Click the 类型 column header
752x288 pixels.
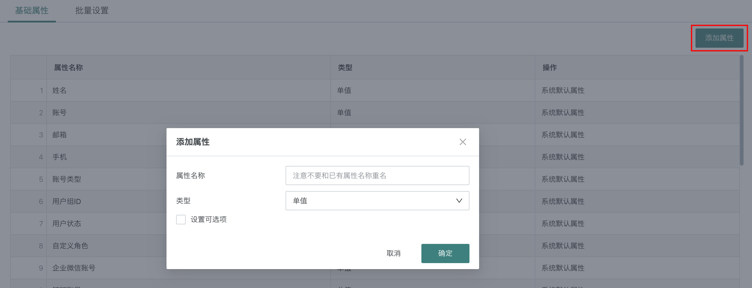[x=345, y=67]
